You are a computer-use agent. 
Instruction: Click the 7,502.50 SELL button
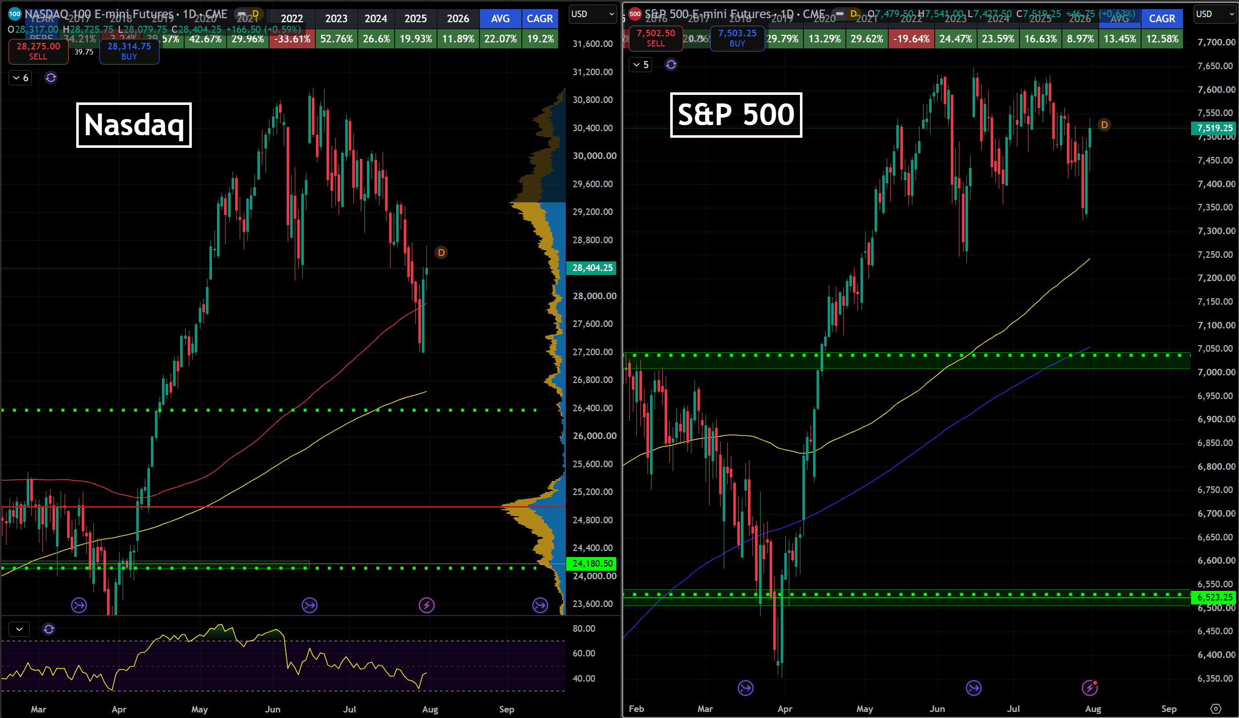(x=656, y=38)
